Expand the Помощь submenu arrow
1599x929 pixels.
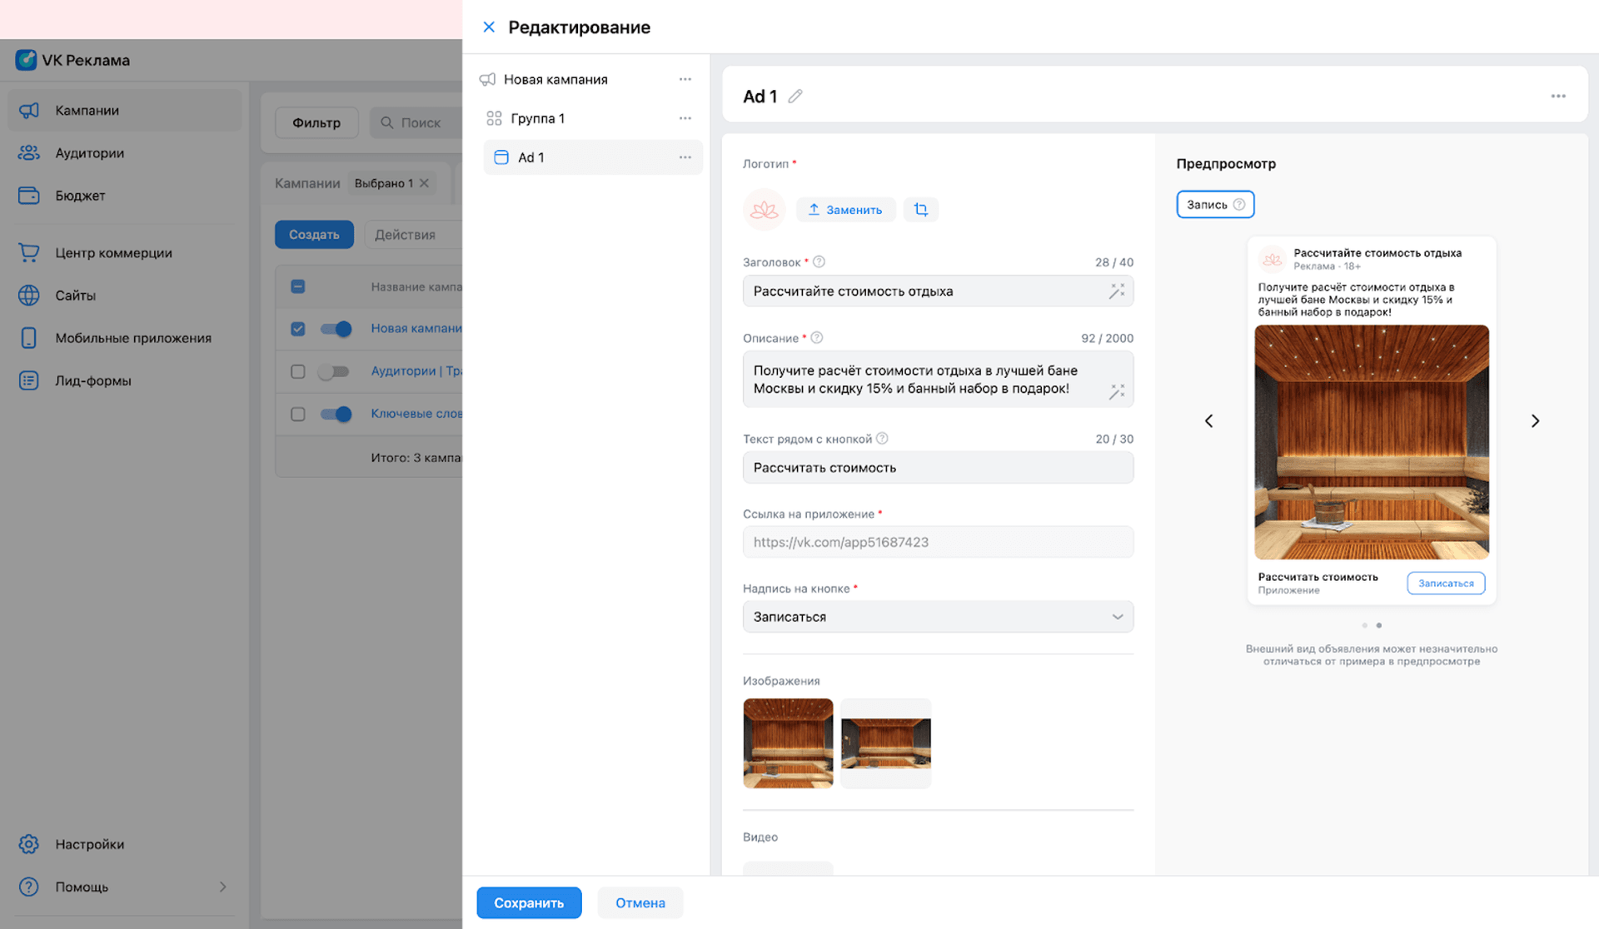pos(222,887)
